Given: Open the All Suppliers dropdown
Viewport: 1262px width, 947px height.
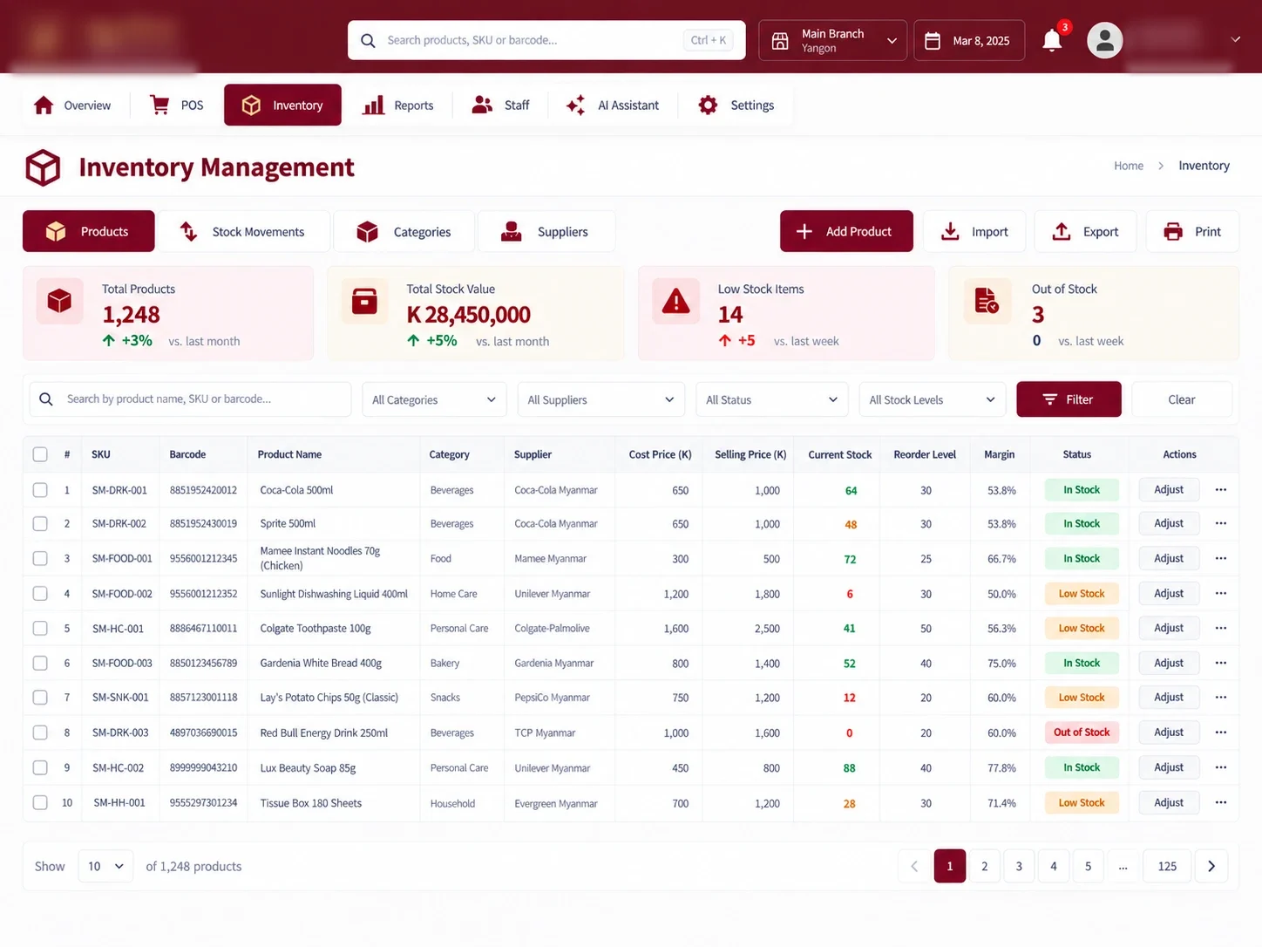Looking at the screenshot, I should (601, 399).
